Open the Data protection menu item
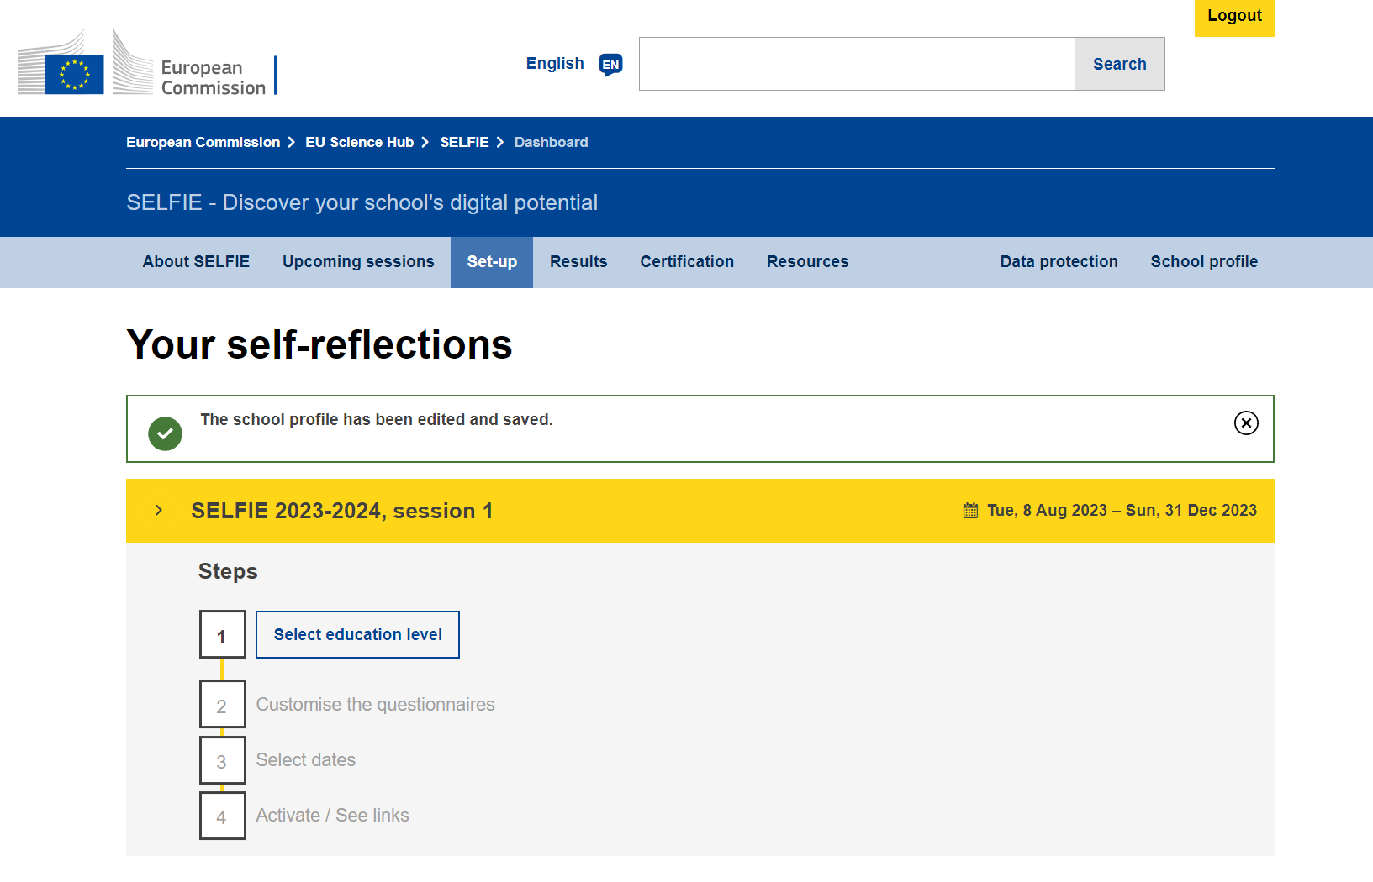This screenshot has height=882, width=1373. coord(1059,262)
